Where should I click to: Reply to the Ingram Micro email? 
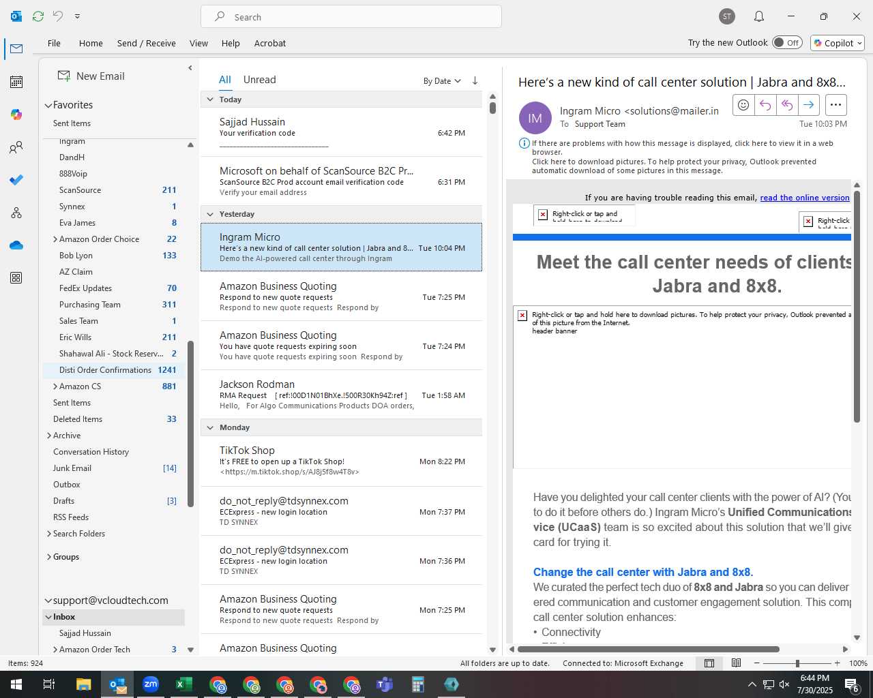tap(765, 105)
